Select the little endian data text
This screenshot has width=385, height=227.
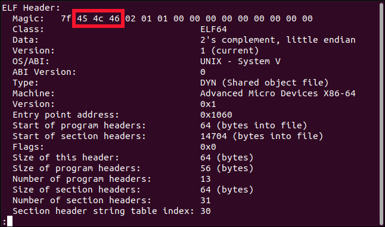(x=321, y=40)
